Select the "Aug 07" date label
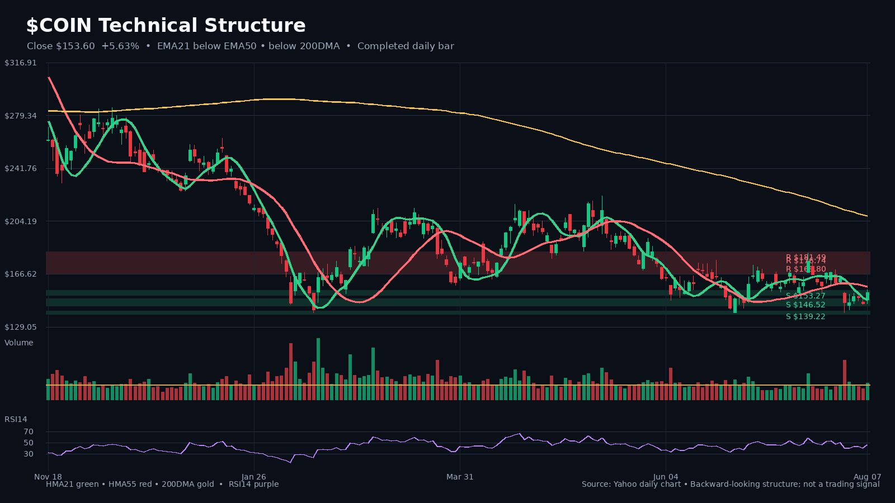The height and width of the screenshot is (503, 895). 867,477
